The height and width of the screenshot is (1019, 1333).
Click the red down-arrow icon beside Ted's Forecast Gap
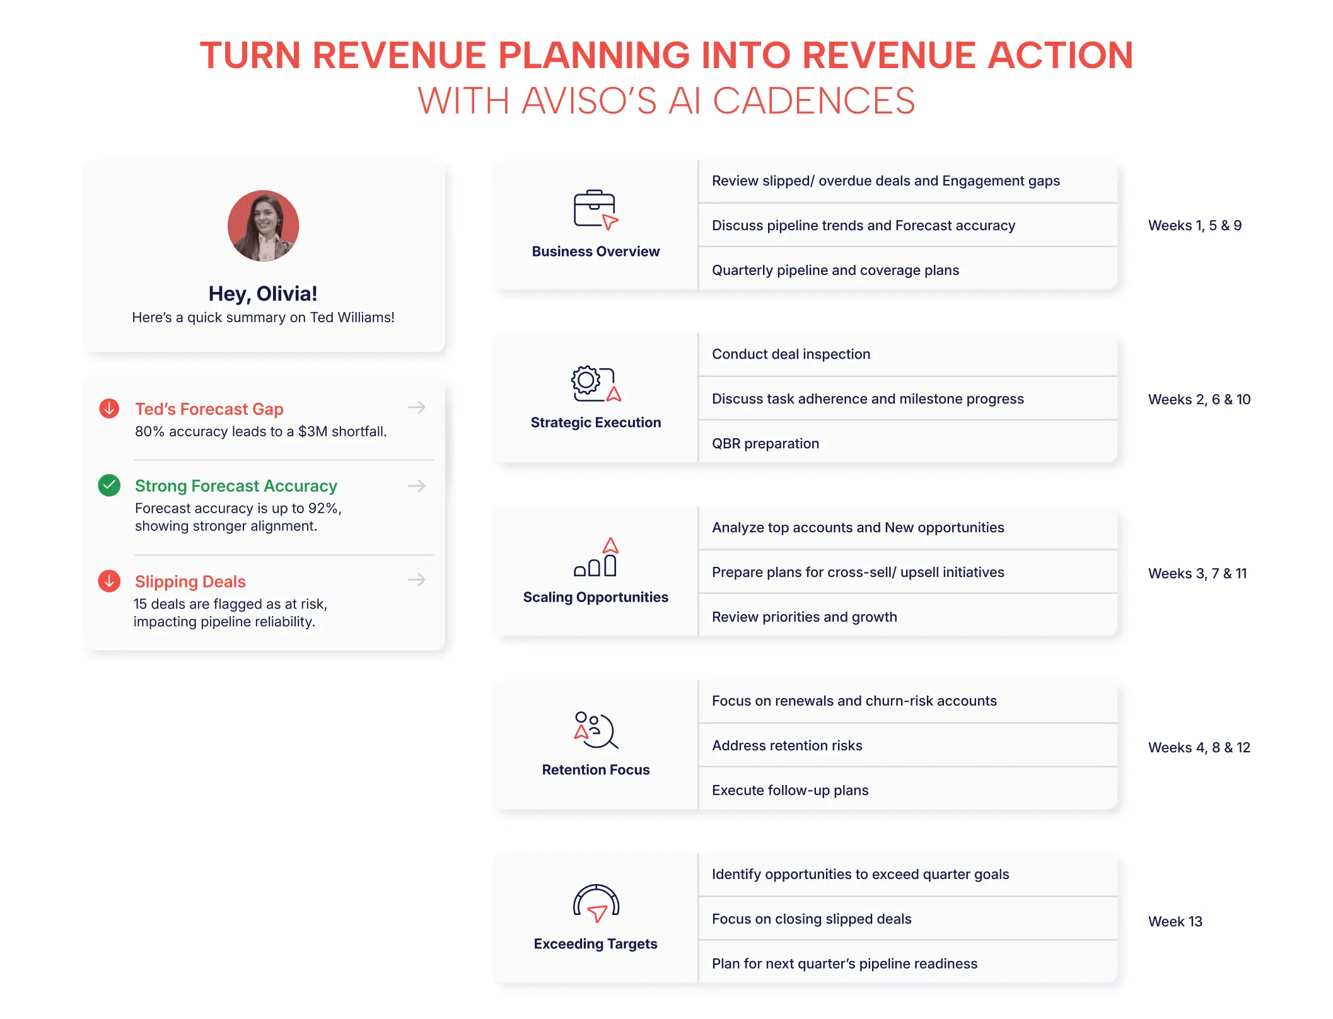point(109,409)
